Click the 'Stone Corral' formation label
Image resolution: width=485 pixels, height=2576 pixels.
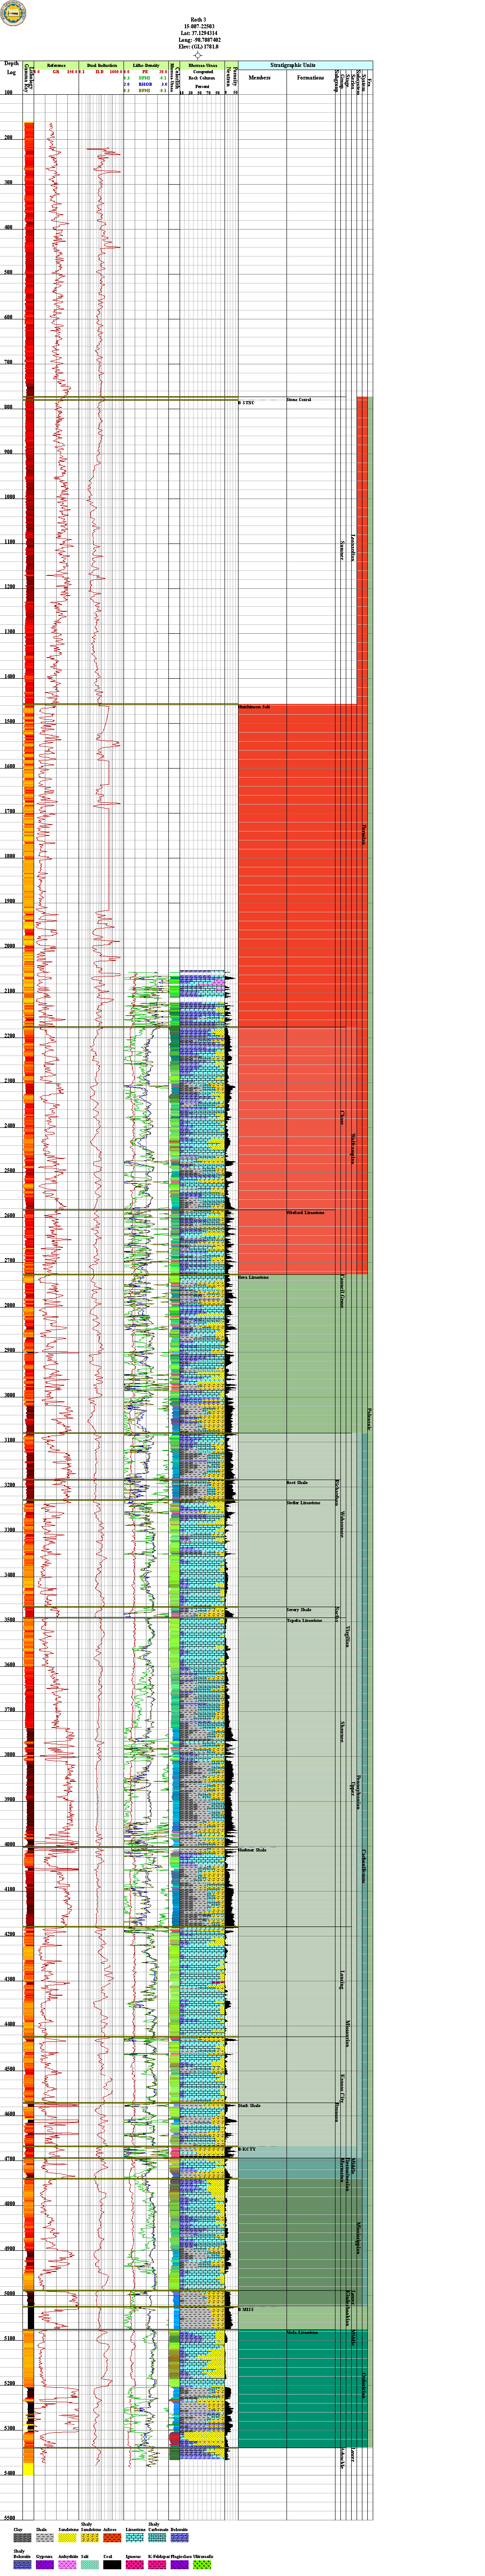[299, 400]
